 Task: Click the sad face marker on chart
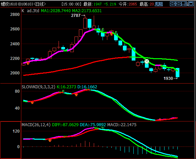147,61
